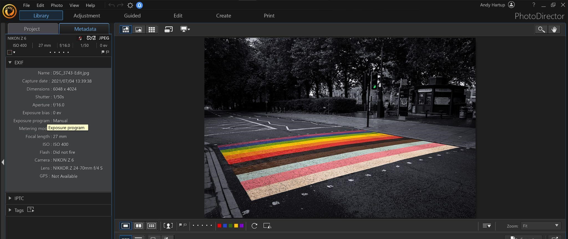Viewport: 568px width, 239px height.
Task: Show multiple photos view in bottom toolbar
Action: point(152,226)
